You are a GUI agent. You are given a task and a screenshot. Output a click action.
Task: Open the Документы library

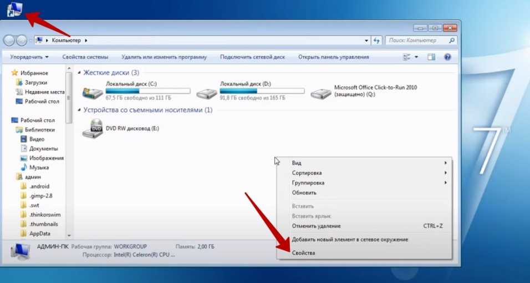pos(43,149)
